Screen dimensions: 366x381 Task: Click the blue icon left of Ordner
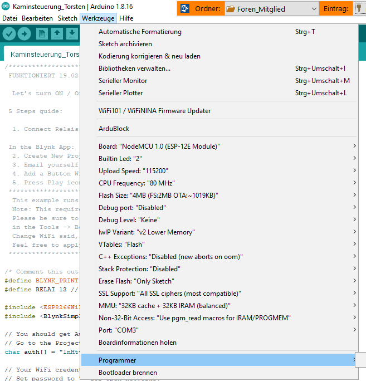(185, 9)
